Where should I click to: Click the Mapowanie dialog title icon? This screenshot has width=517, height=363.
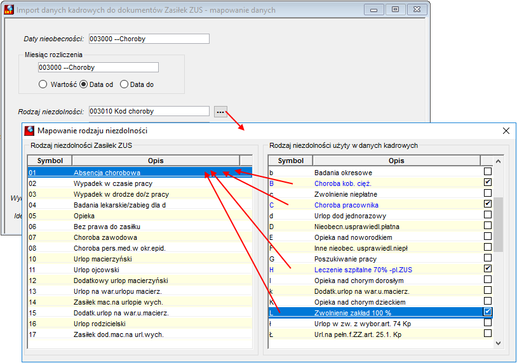click(29, 131)
